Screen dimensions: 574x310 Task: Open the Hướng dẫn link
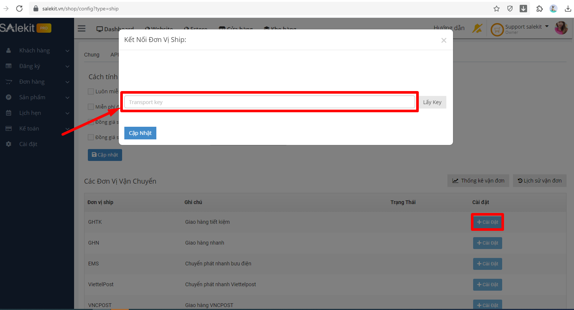click(449, 28)
